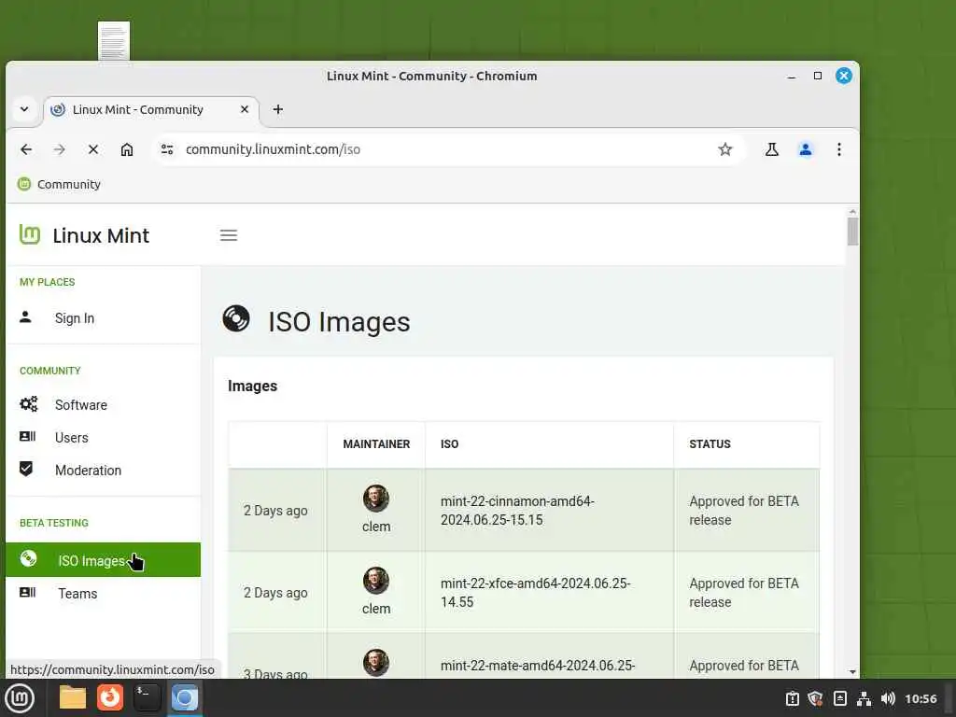Image resolution: width=956 pixels, height=717 pixels.
Task: Click the Images section heading
Action: coord(252,386)
